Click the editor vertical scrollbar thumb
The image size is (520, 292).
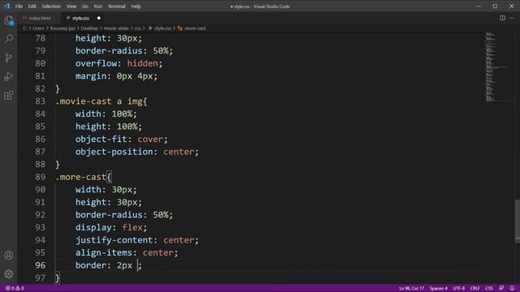pos(518,221)
